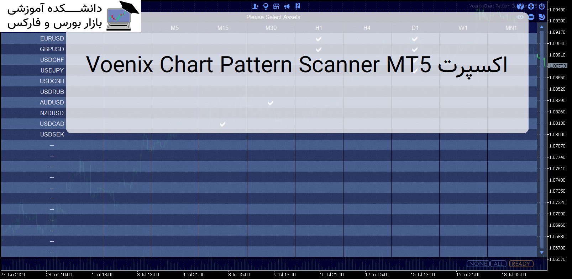Uncheck AUDUSD on the M30 timeframe

[x=271, y=103]
